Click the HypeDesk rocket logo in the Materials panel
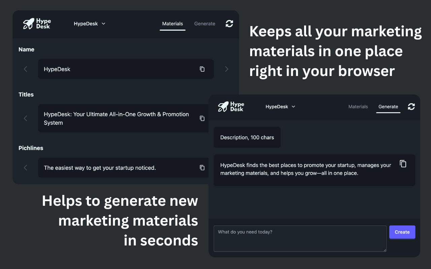 click(37, 24)
